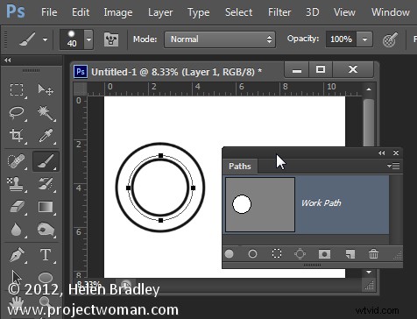Select the Crop tool
This screenshot has height=319, width=417.
[x=17, y=136]
